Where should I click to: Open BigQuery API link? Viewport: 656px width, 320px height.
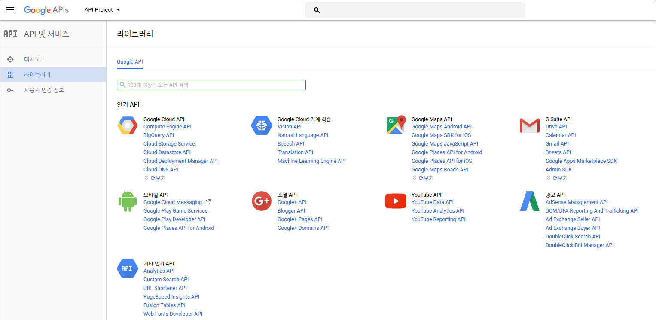[159, 135]
